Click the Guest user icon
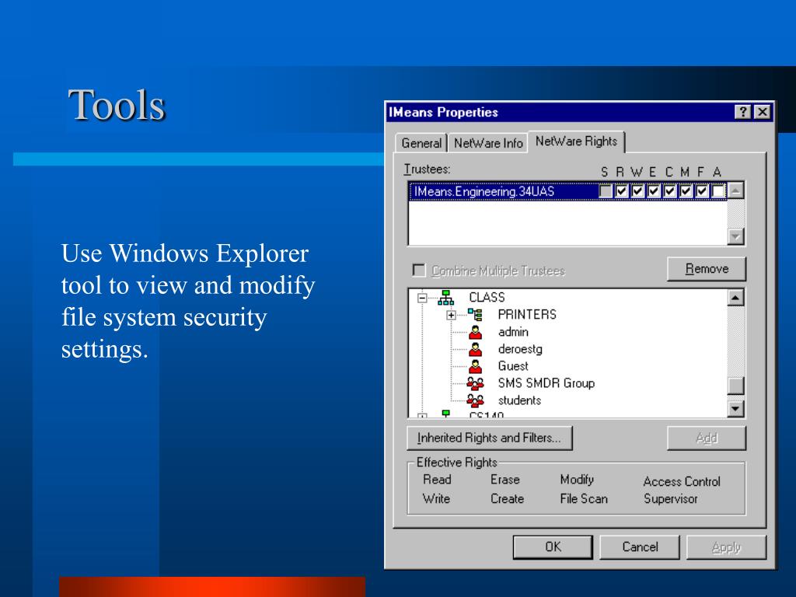This screenshot has width=796, height=597. (x=475, y=366)
